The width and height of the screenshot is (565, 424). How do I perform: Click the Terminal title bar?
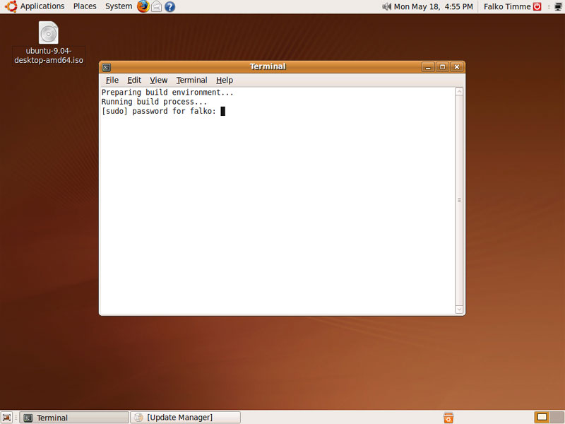(268, 66)
